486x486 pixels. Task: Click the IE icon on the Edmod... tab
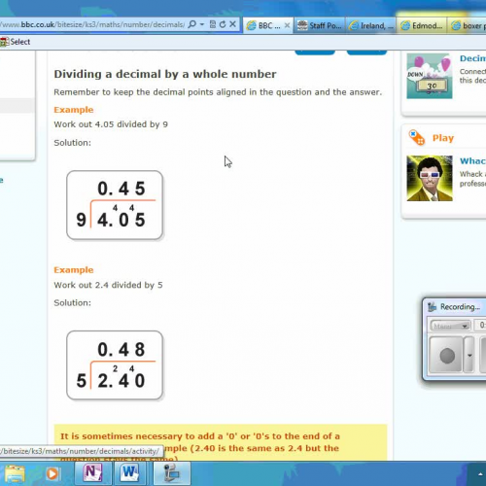405,25
